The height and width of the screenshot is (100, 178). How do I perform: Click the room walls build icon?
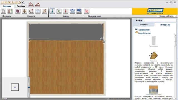(x=10, y=11)
